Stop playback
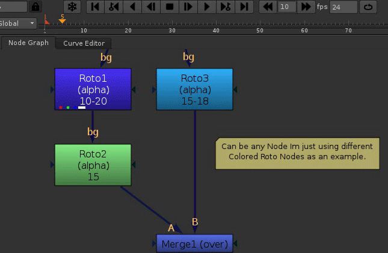Screen dimensions: 388x253 (170, 7)
